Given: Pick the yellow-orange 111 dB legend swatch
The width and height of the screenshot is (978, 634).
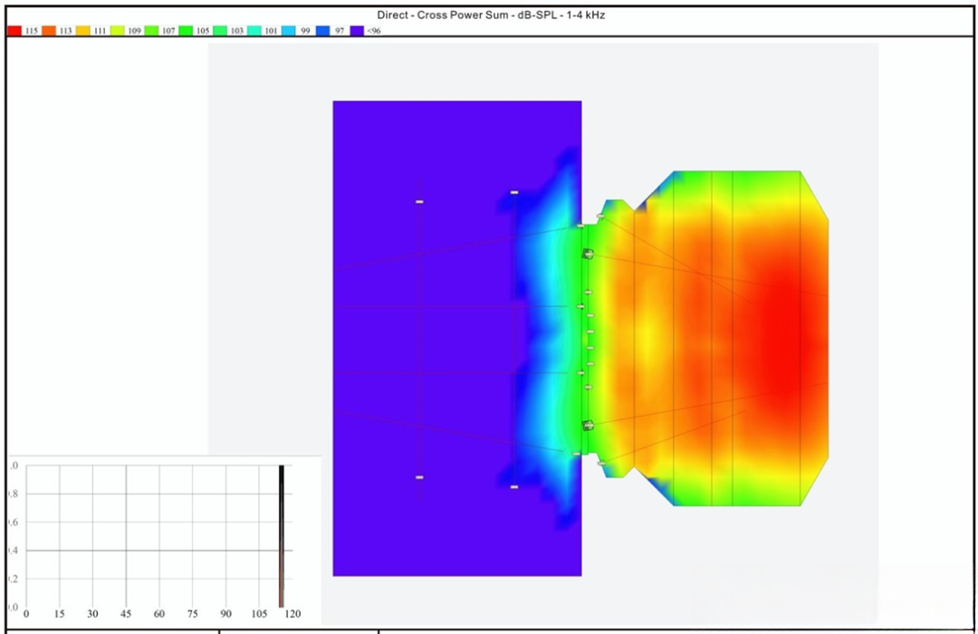Looking at the screenshot, I should tap(83, 31).
